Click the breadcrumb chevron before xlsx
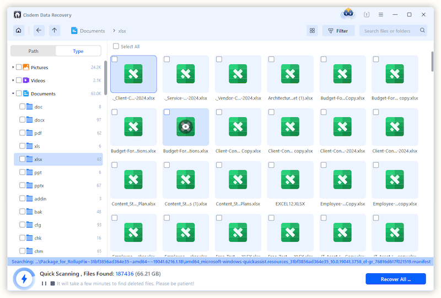This screenshot has height=298, width=441. point(114,31)
